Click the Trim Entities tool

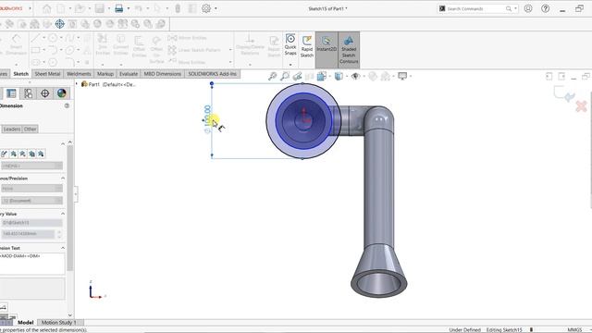(x=103, y=44)
